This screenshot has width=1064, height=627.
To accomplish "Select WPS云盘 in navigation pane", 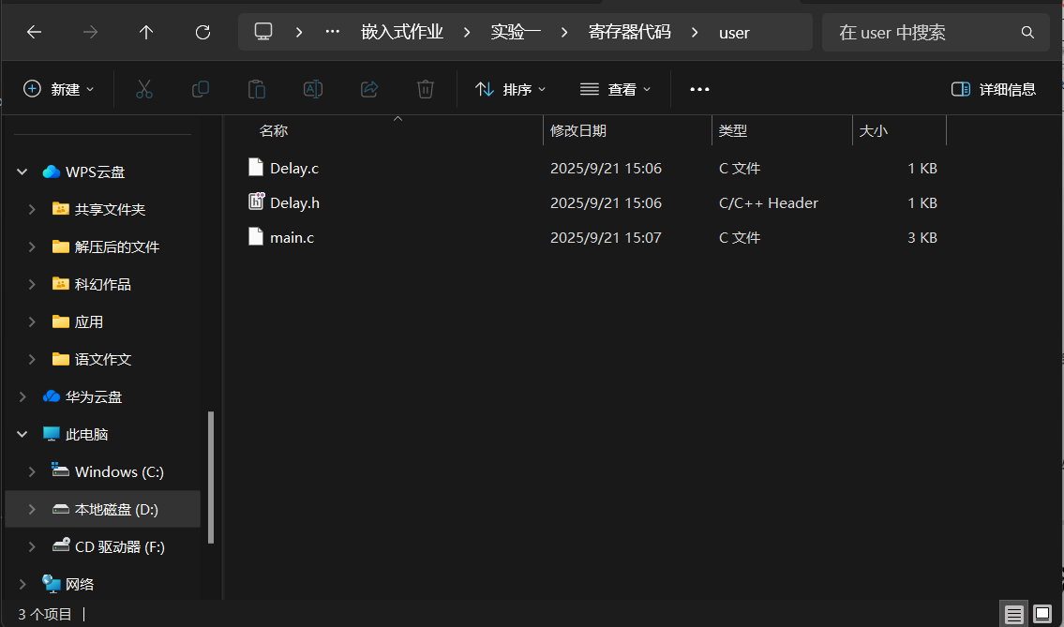I will (95, 172).
